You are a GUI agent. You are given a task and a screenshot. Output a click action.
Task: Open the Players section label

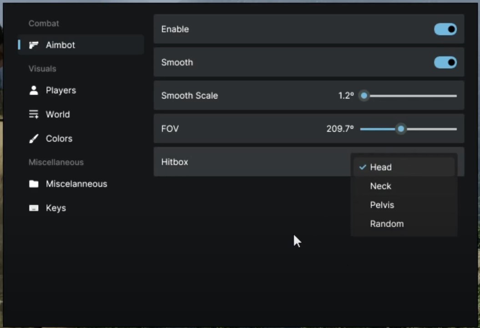pyautogui.click(x=61, y=90)
